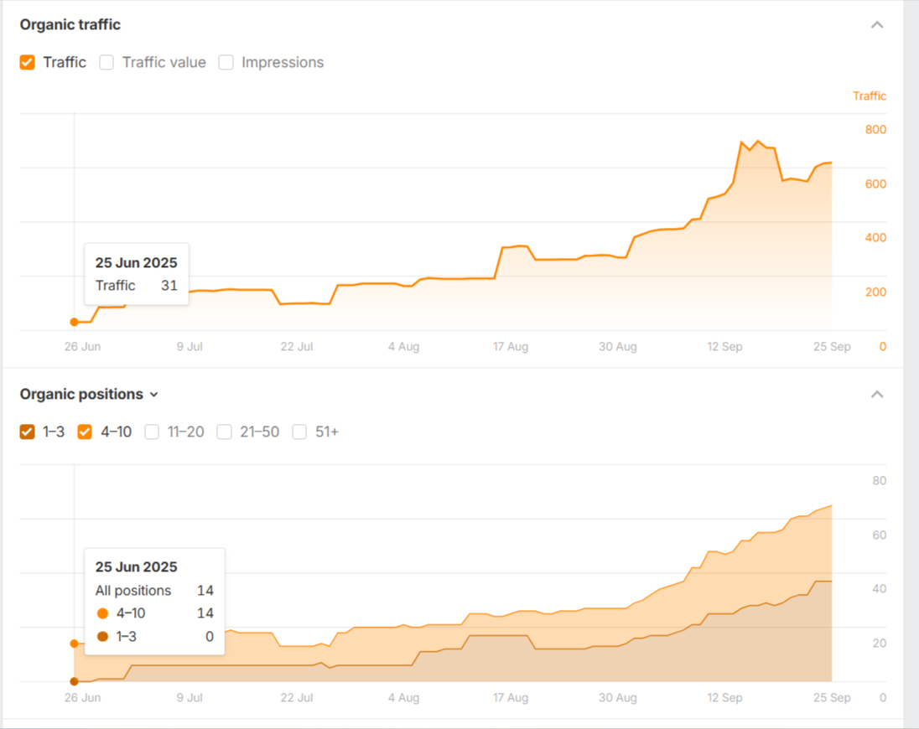Click the Organic traffic heading

tap(70, 25)
